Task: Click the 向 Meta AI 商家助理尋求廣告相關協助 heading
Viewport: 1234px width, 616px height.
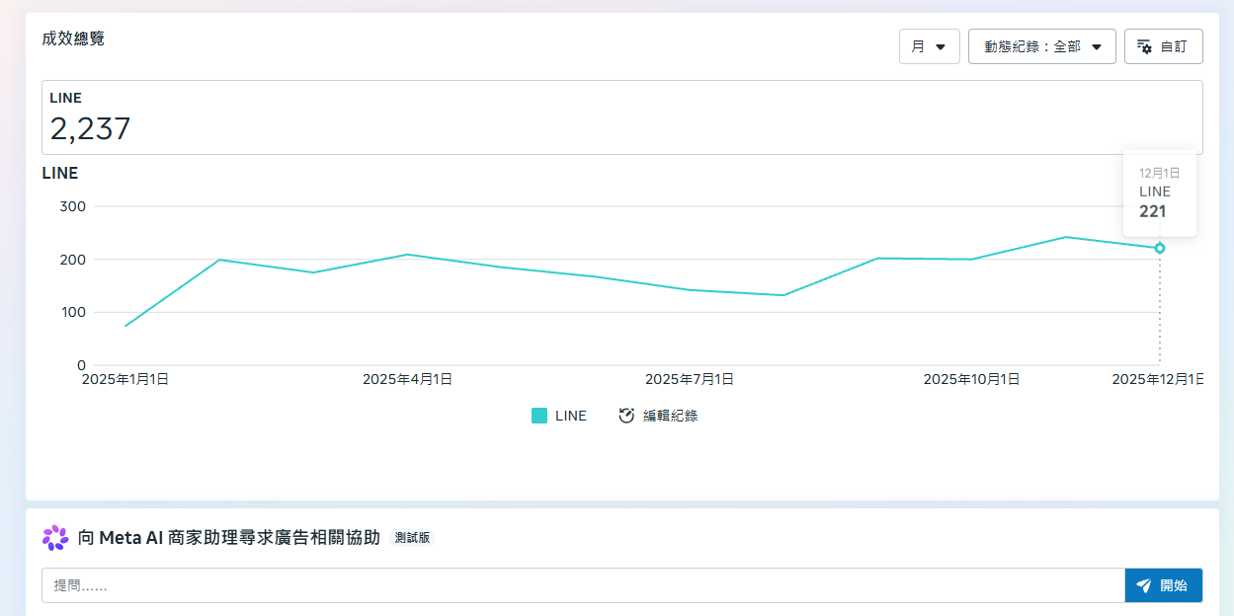Action: pyautogui.click(x=229, y=538)
